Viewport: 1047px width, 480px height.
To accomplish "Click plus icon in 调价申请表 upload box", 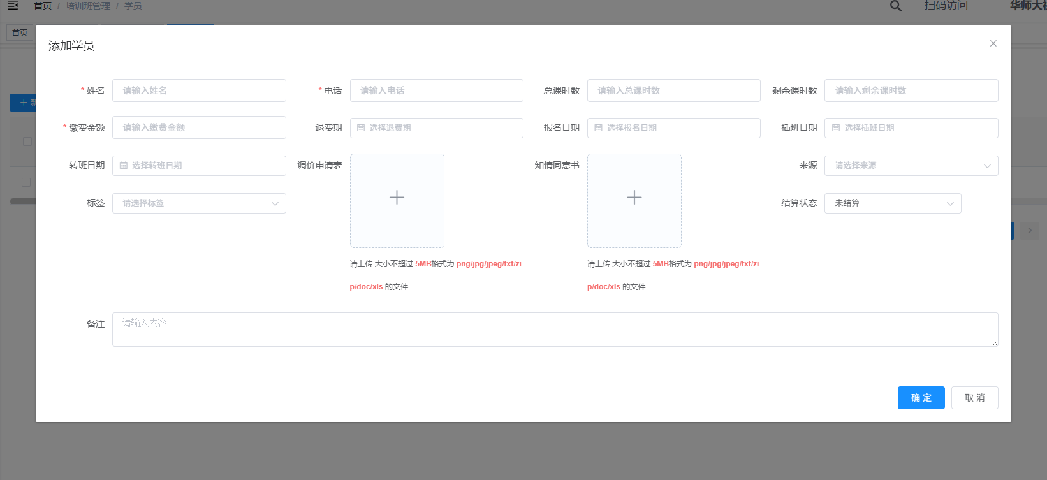I will (x=397, y=198).
